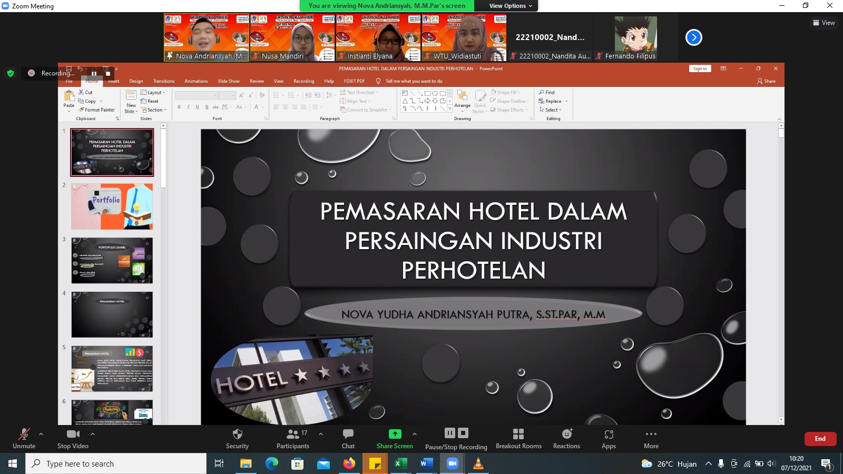This screenshot has width=843, height=474.
Task: Change the Zoom View layout
Action: pos(824,23)
